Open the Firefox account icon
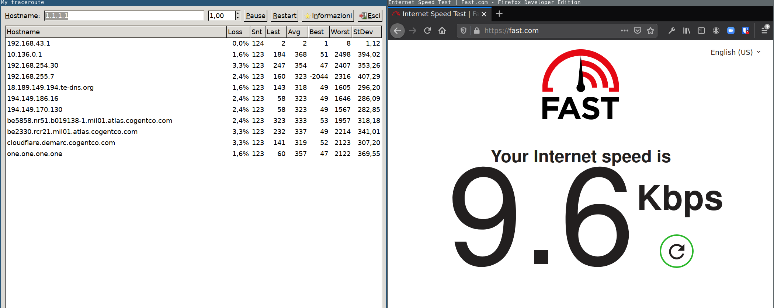The image size is (774, 308). click(716, 31)
